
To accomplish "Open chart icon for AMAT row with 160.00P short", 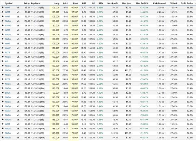I will pyautogui.click(x=18, y=111).
